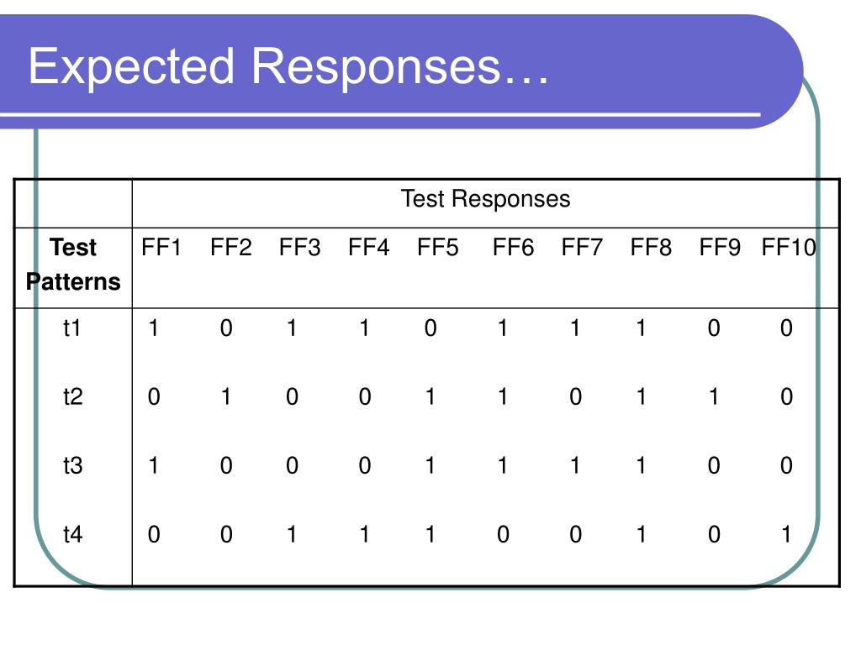Click the t4 row label
861x645 pixels.
[72, 534]
